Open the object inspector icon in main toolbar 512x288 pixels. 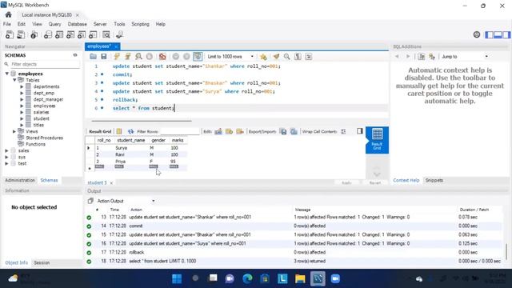pos(34,34)
